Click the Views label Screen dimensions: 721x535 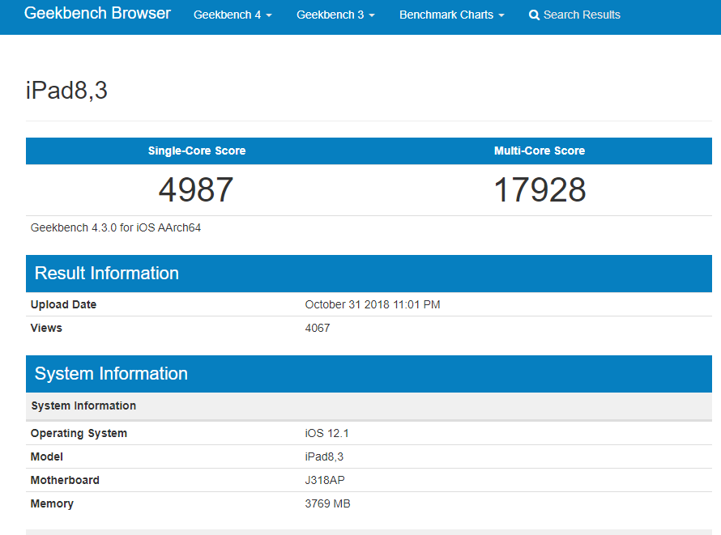coord(46,328)
